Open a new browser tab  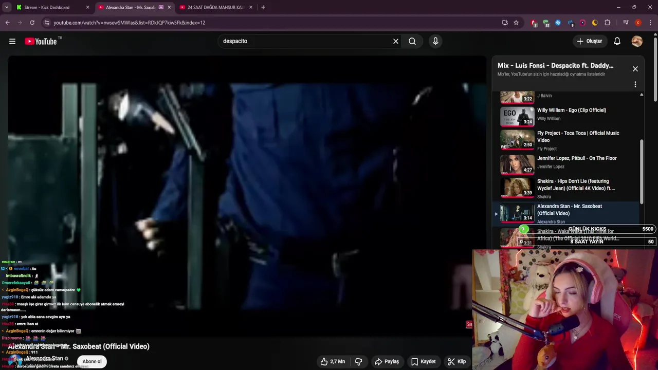263,7
